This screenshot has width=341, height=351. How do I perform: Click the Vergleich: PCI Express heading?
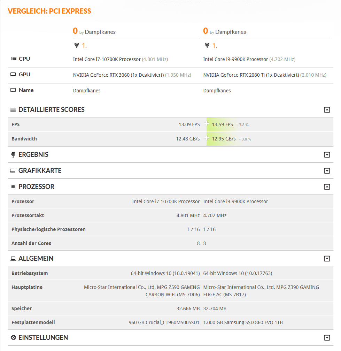[x=49, y=11]
